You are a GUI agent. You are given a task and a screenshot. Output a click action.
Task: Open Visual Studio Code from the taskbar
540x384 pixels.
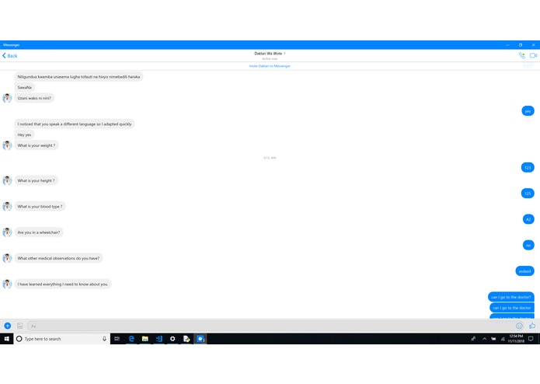tap(159, 339)
